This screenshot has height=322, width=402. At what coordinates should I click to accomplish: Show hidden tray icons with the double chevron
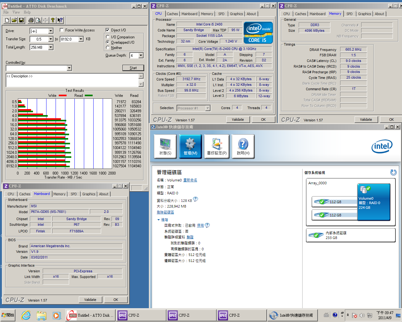348,315
